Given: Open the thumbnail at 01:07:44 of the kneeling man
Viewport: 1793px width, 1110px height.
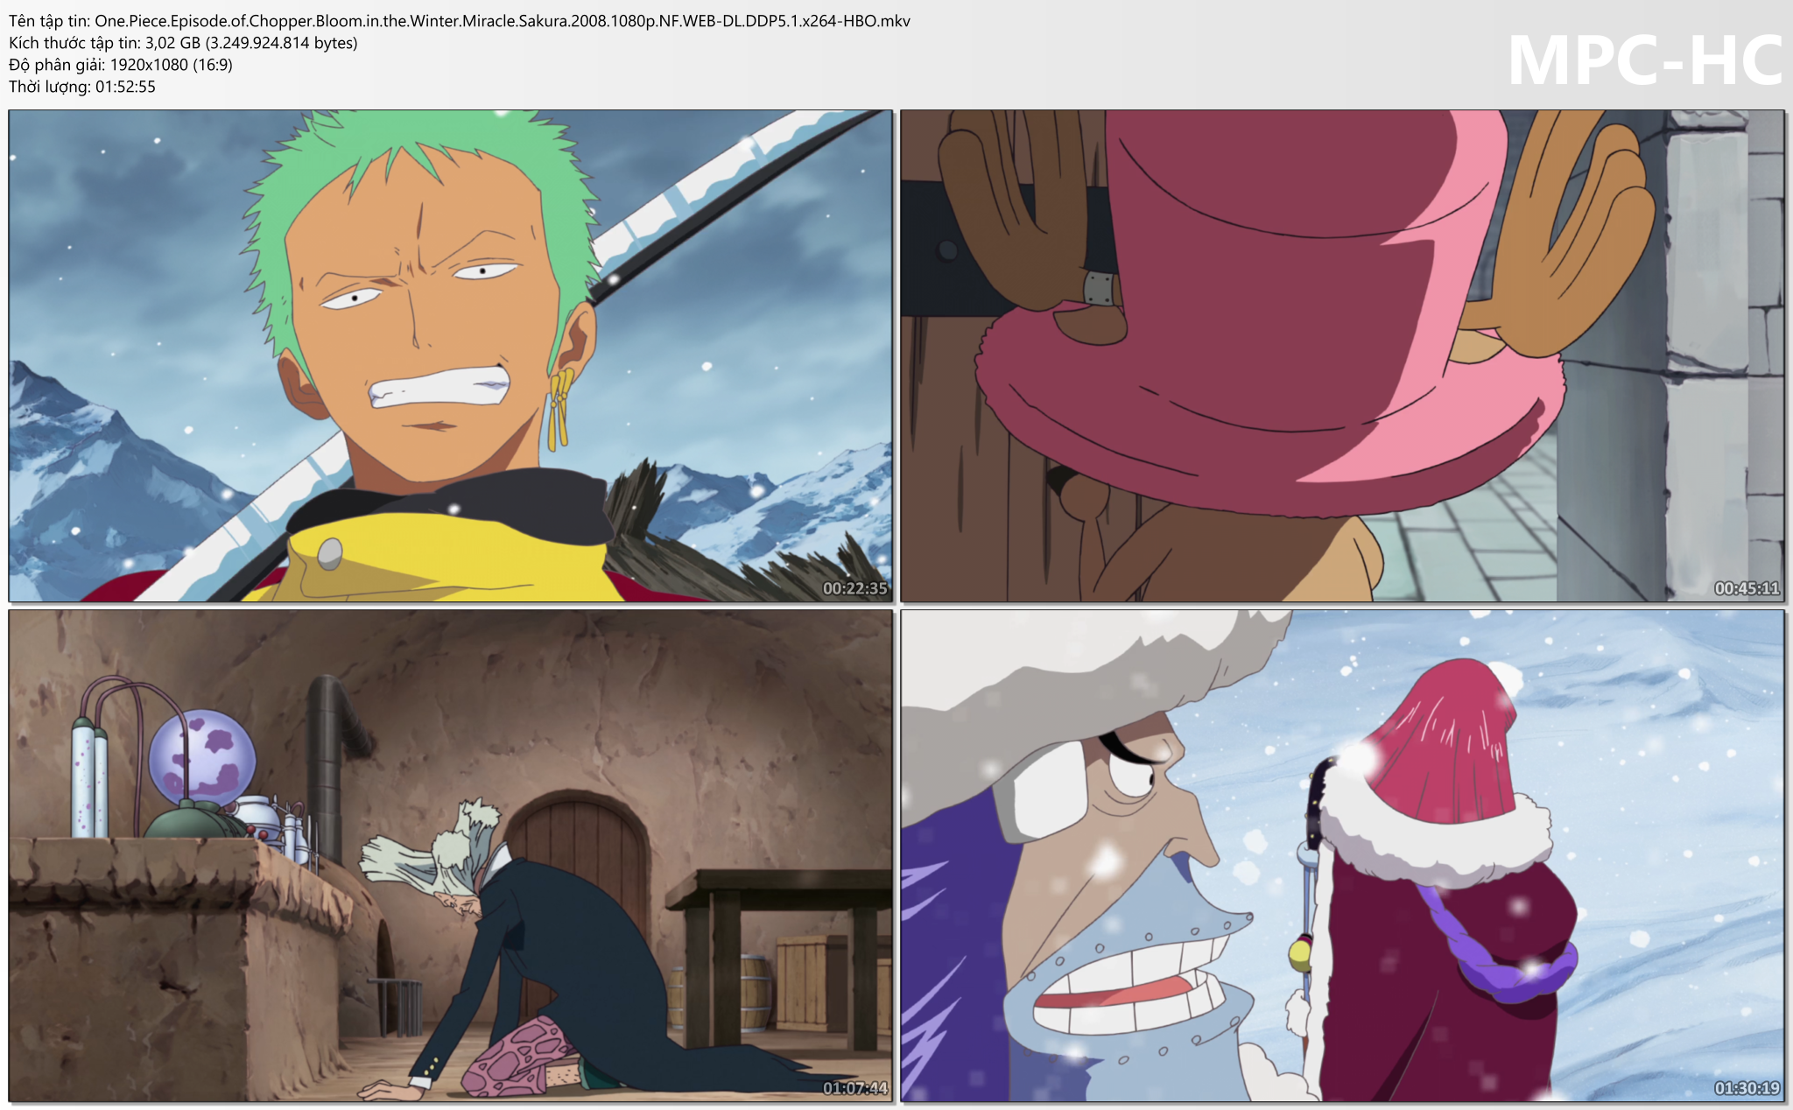Looking at the screenshot, I should [451, 855].
